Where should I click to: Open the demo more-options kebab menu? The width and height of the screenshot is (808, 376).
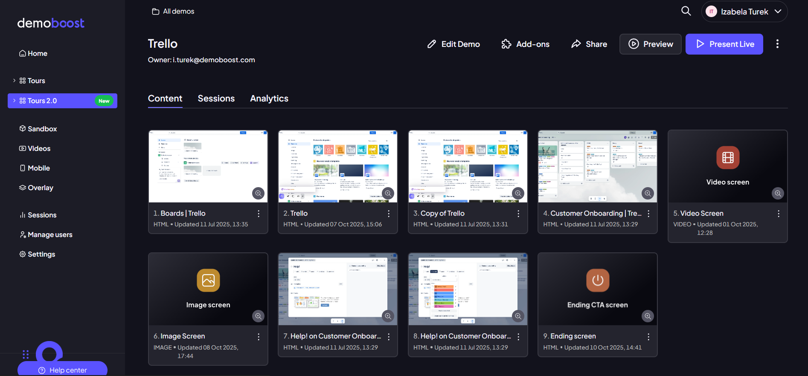[x=777, y=44]
